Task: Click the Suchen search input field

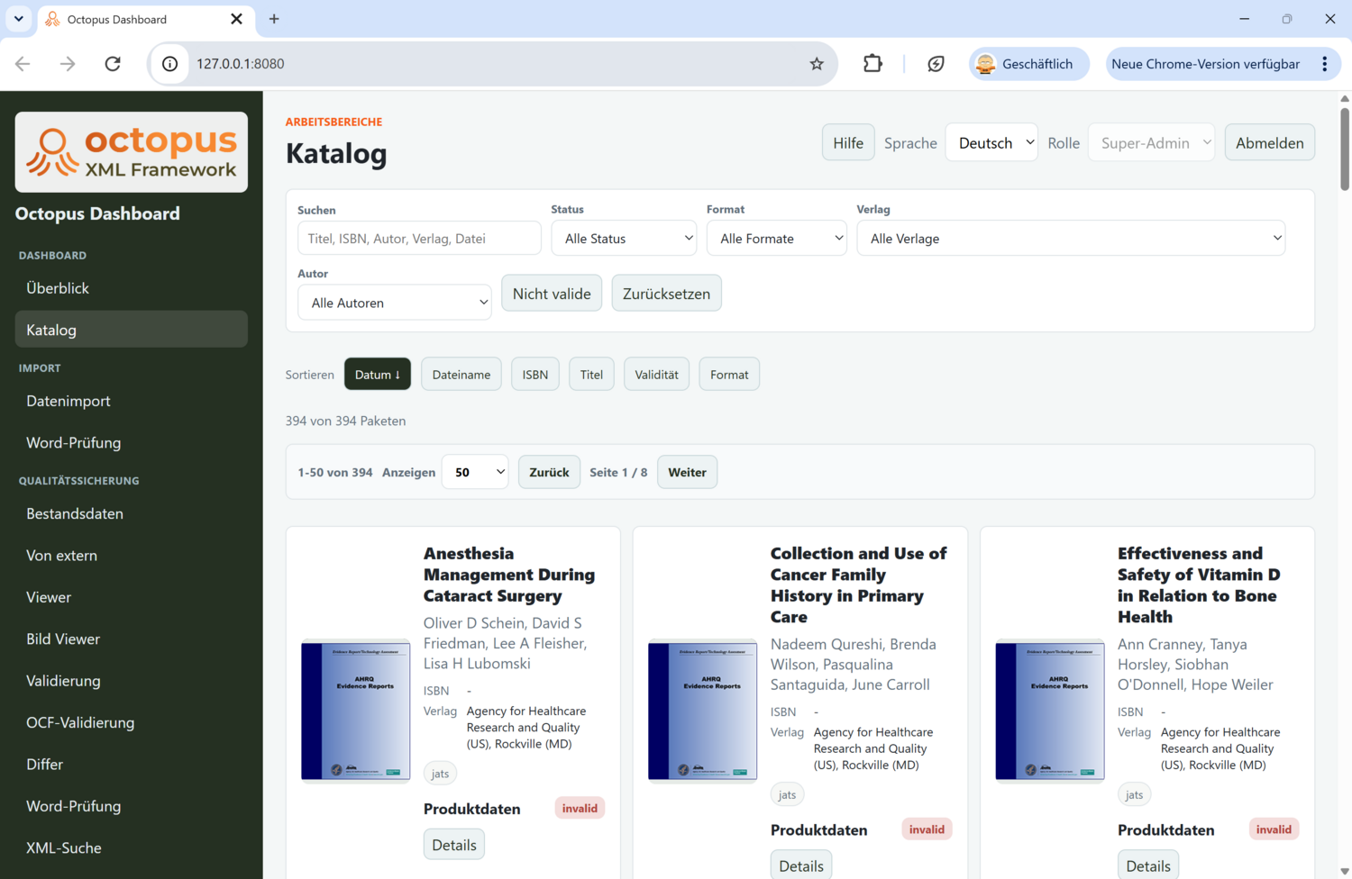Action: [x=419, y=239]
